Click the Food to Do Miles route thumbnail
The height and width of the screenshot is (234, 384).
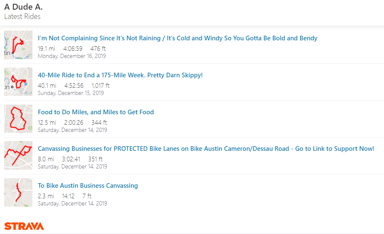pos(18,118)
